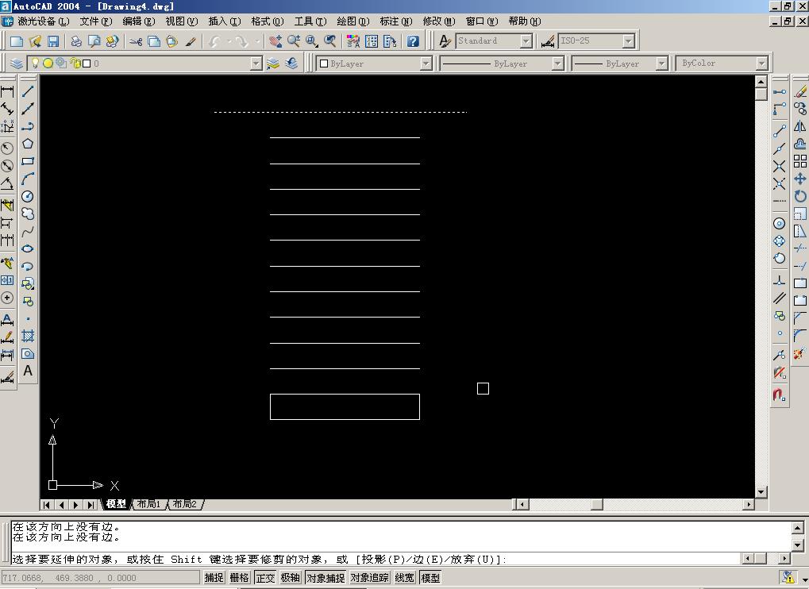Toggle 栅格 grid display
Screen dimensions: 809x589
pos(239,578)
